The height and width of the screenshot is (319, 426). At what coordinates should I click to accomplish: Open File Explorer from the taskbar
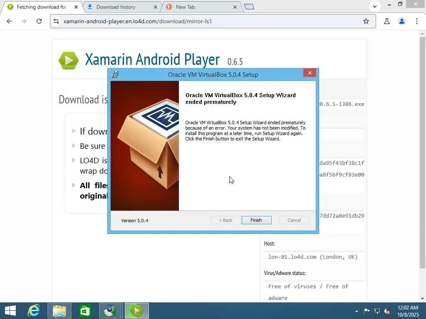(59, 311)
